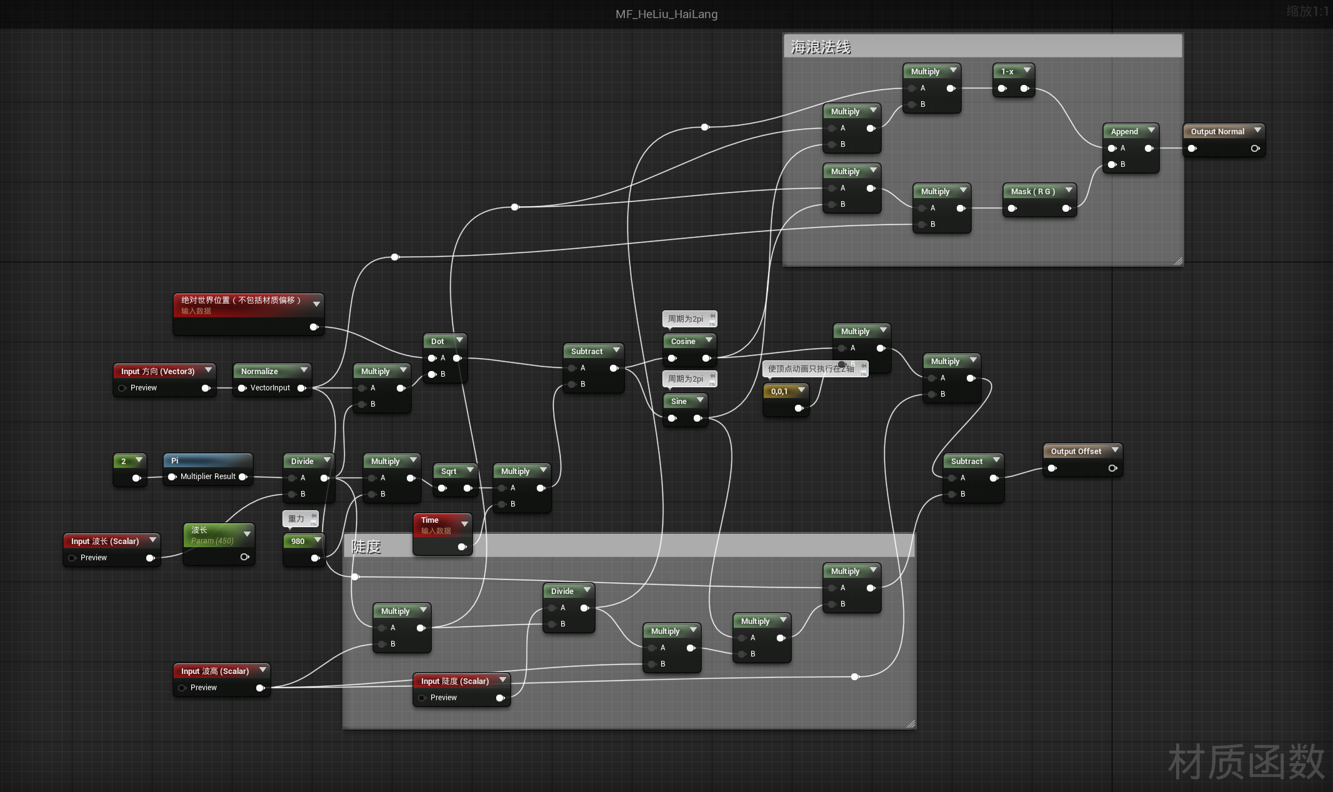Viewport: 1333px width, 792px height.
Task: Select the Append node
Action: (x=1123, y=131)
